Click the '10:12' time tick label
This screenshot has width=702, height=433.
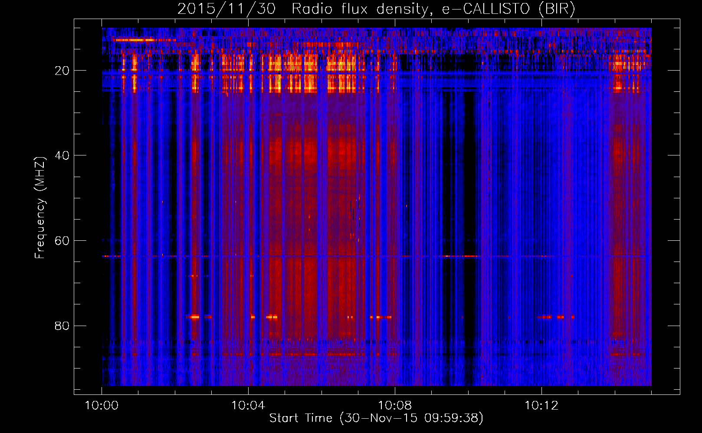tap(541, 406)
